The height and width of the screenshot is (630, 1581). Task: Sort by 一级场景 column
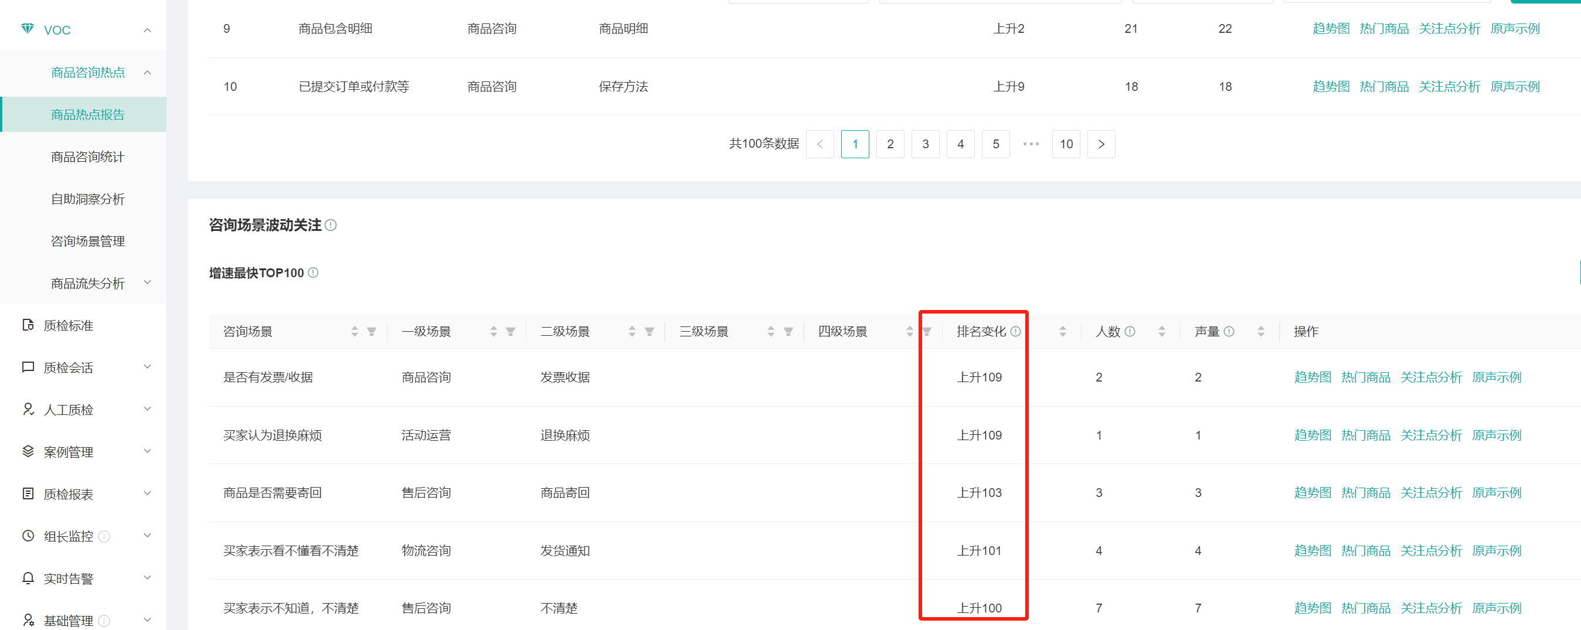coord(494,331)
